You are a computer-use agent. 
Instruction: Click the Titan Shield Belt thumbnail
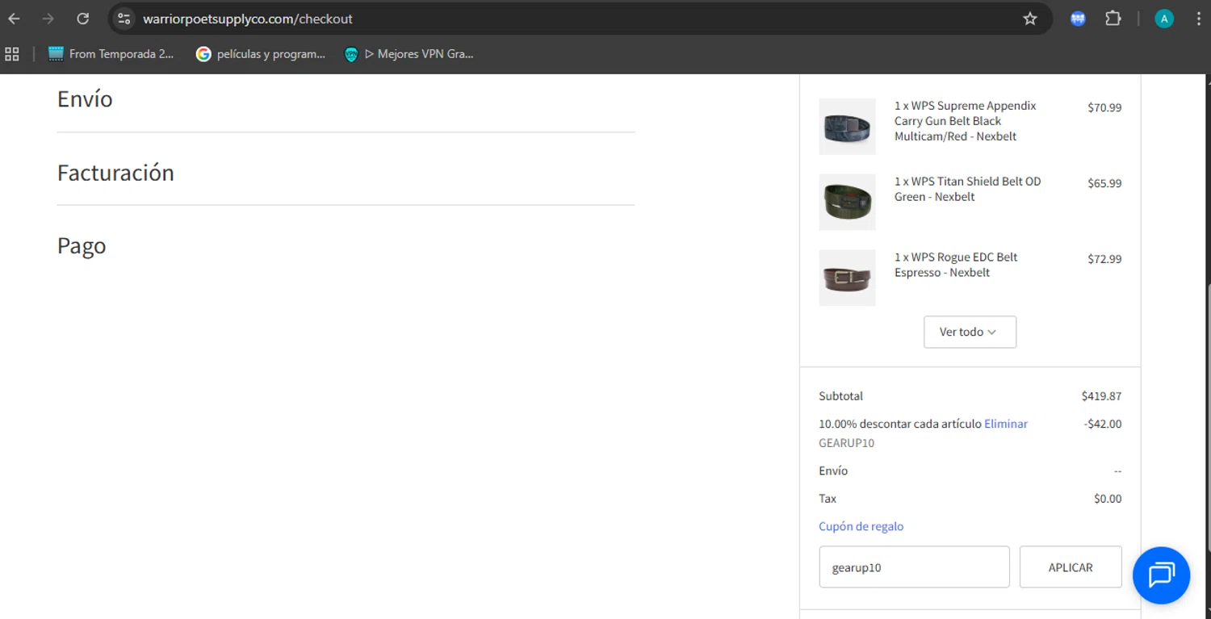pos(847,202)
